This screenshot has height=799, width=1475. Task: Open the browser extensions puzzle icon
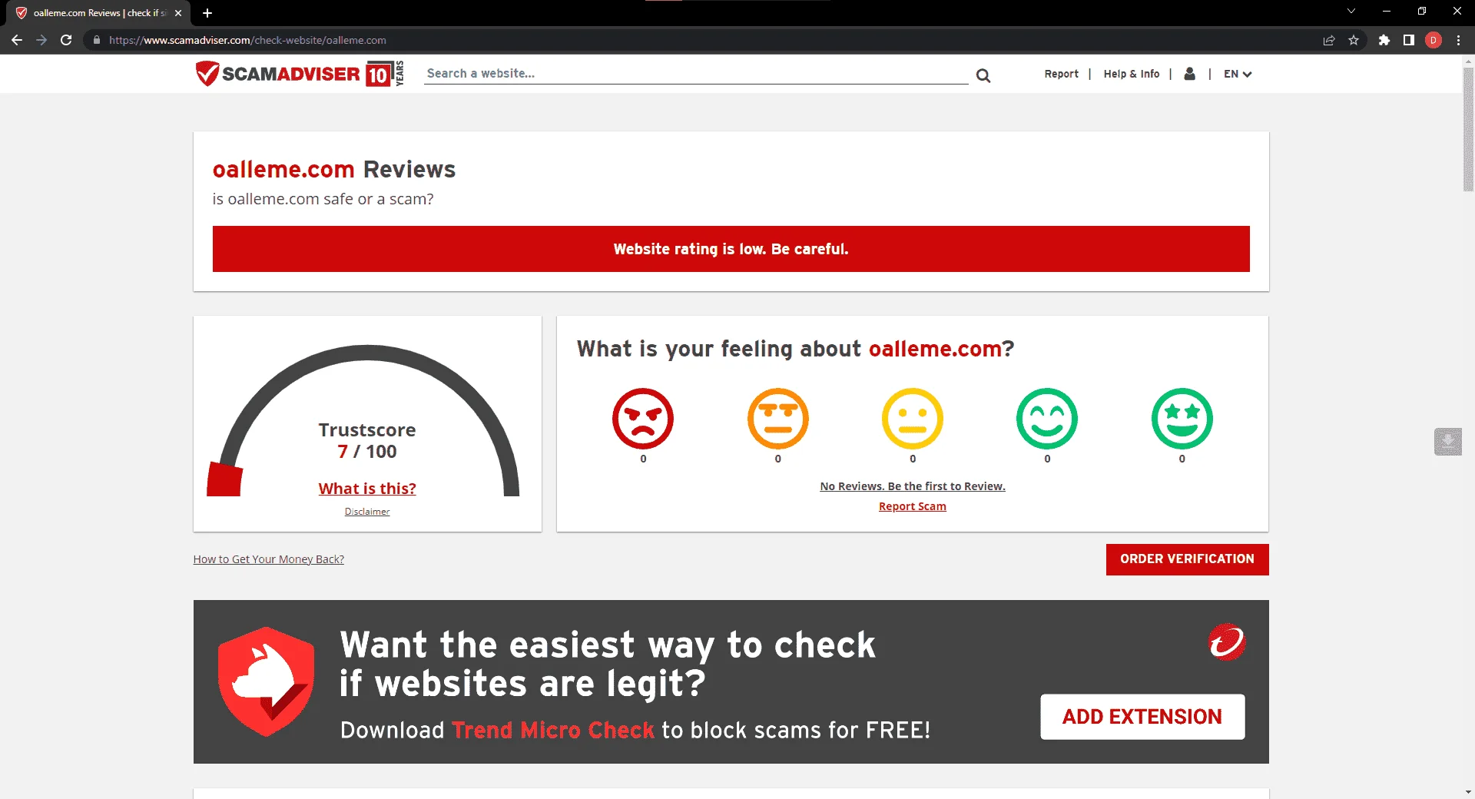(x=1384, y=40)
